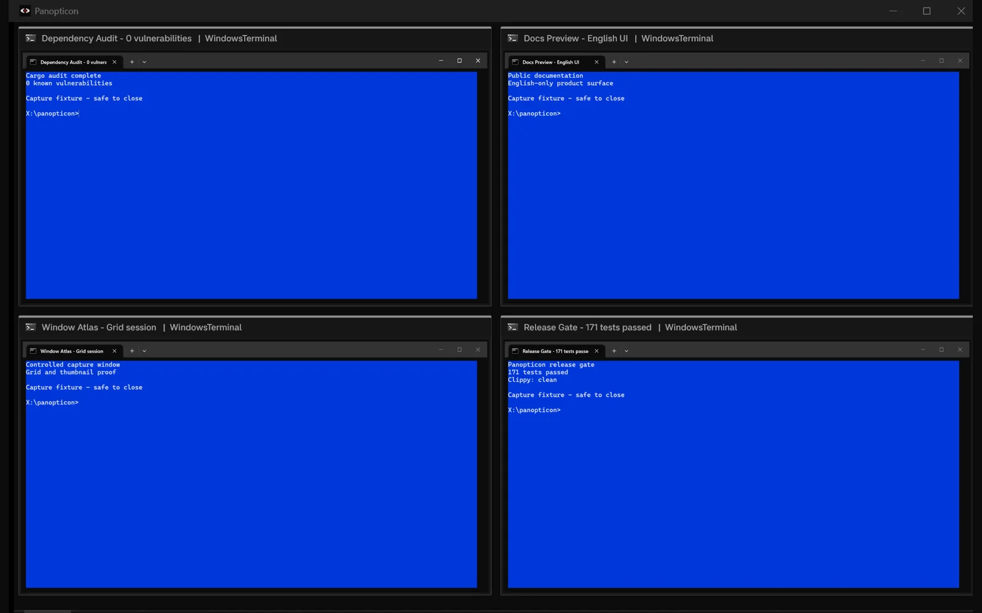Click the 'Window Atlas - Grid session' card title
The width and height of the screenshot is (982, 613).
(x=99, y=327)
